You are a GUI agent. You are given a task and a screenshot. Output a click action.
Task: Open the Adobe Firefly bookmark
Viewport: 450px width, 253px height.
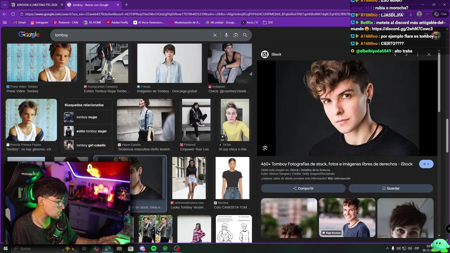(117, 22)
